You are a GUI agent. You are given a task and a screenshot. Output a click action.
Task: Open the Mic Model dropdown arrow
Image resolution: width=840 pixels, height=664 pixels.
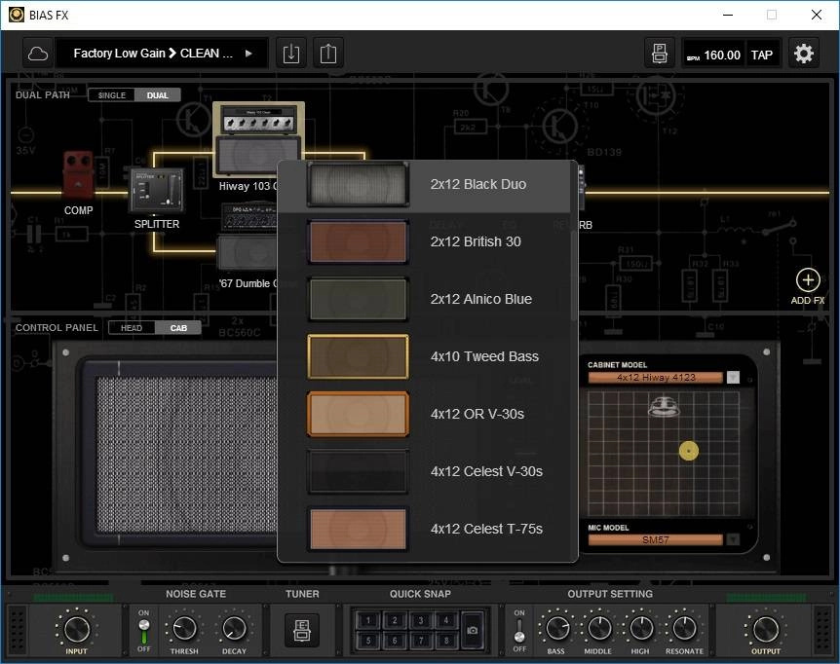734,540
